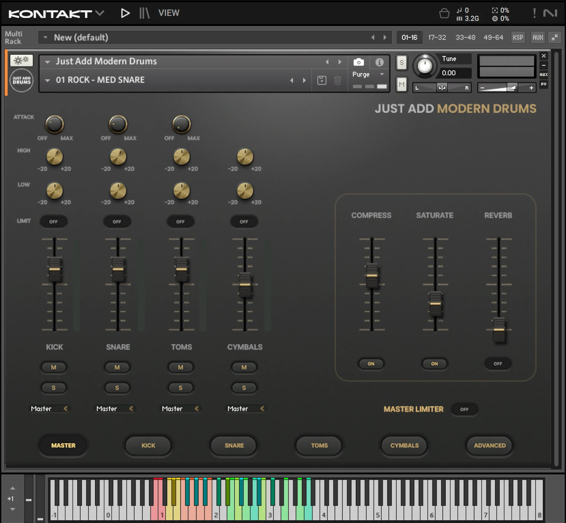Take a snapshot with the camera icon
The image size is (566, 523).
(x=358, y=62)
